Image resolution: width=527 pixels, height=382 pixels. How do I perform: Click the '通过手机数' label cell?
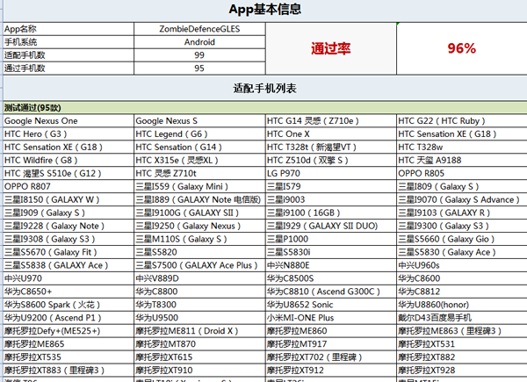[69, 68]
